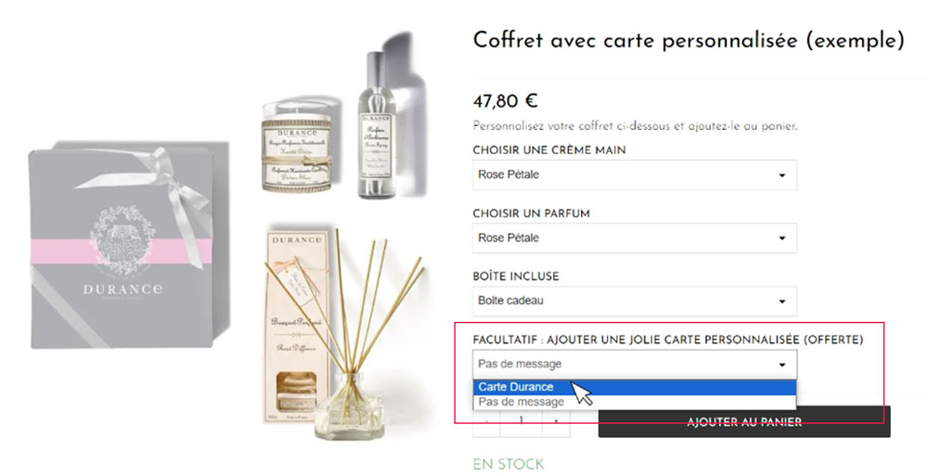Decrease quantity with the minus button
This screenshot has height=476, width=928.
486,422
